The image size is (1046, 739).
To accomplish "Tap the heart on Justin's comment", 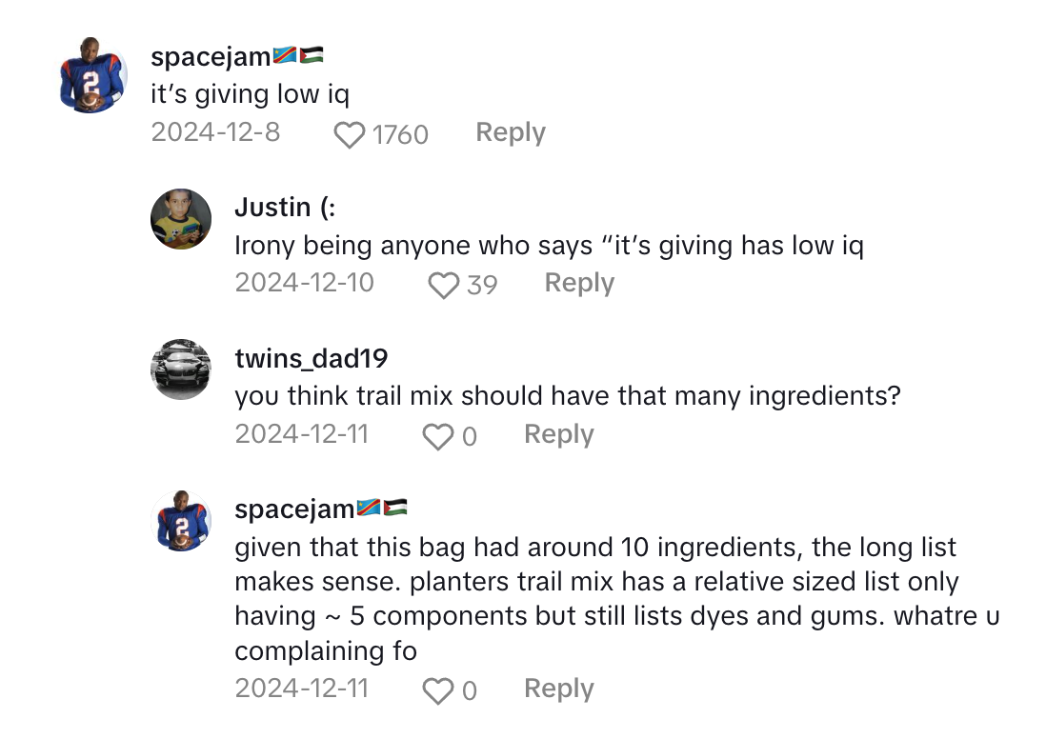I will pos(443,285).
